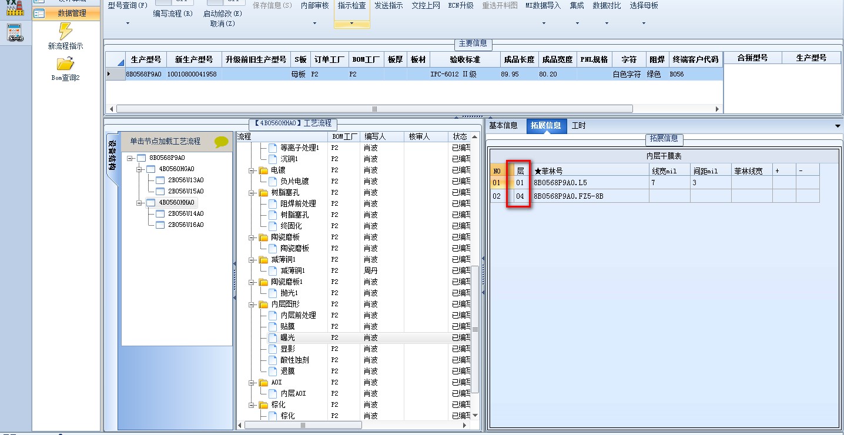Screen dimensions: 844x435
Task: Click the 主要信息 table horizontal scrollbar
Action: [374, 109]
